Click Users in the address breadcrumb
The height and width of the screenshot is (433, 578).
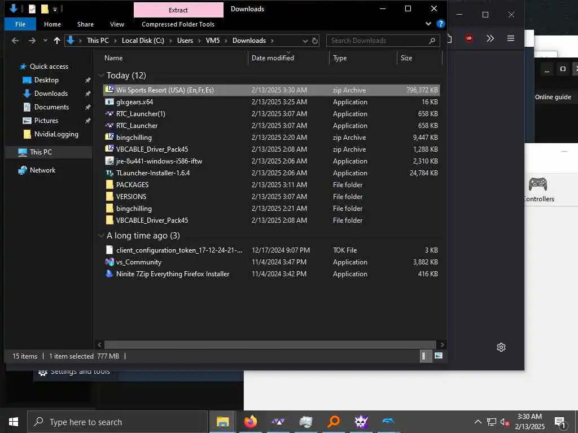coord(185,41)
